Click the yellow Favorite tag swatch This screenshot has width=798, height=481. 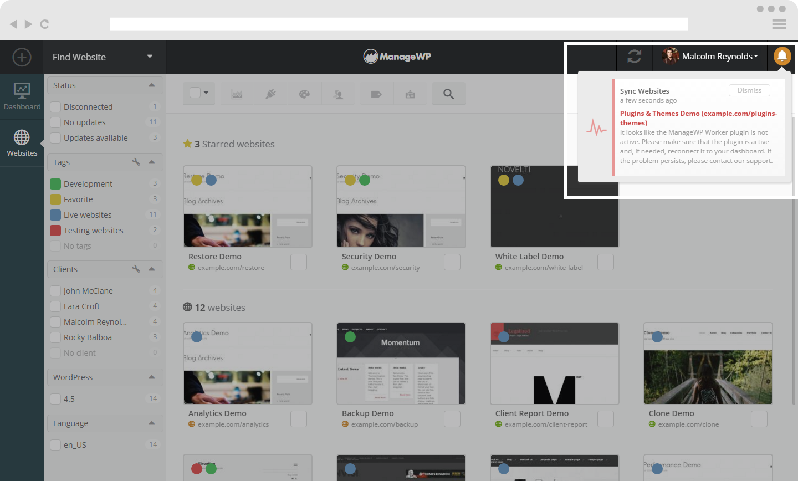pyautogui.click(x=55, y=199)
